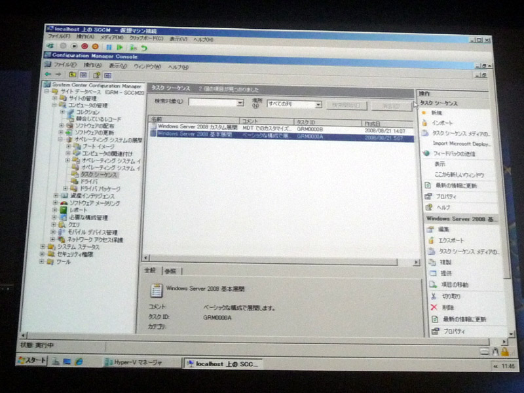The width and height of the screenshot is (524, 393).
Task: Click the console toolbar Help icon
Action: [96, 75]
